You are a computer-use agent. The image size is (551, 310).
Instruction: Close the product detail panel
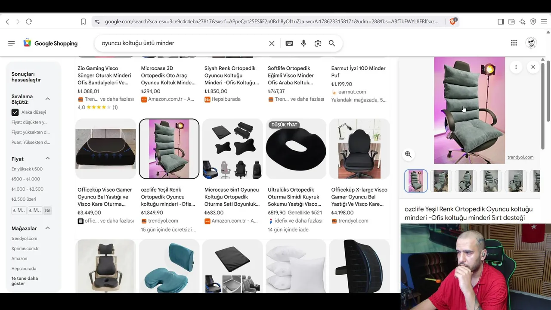click(x=533, y=67)
